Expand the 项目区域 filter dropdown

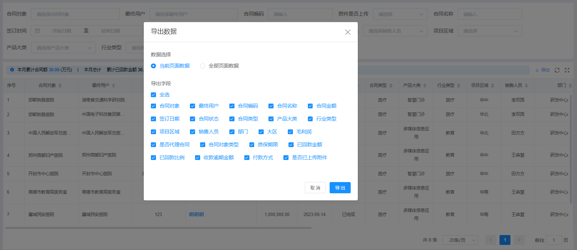pyautogui.click(x=490, y=31)
